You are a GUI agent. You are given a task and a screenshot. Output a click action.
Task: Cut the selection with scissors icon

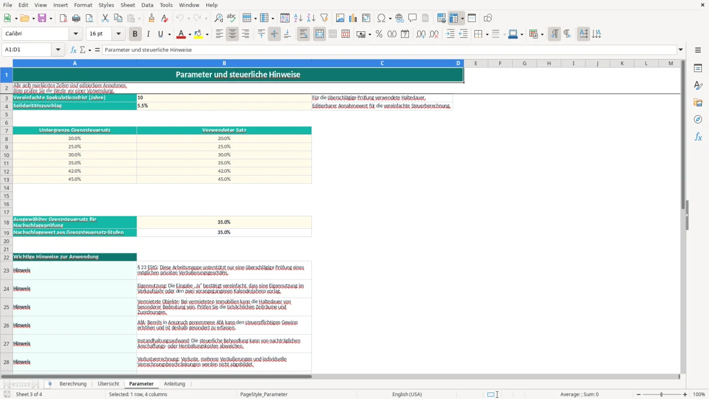(105, 18)
